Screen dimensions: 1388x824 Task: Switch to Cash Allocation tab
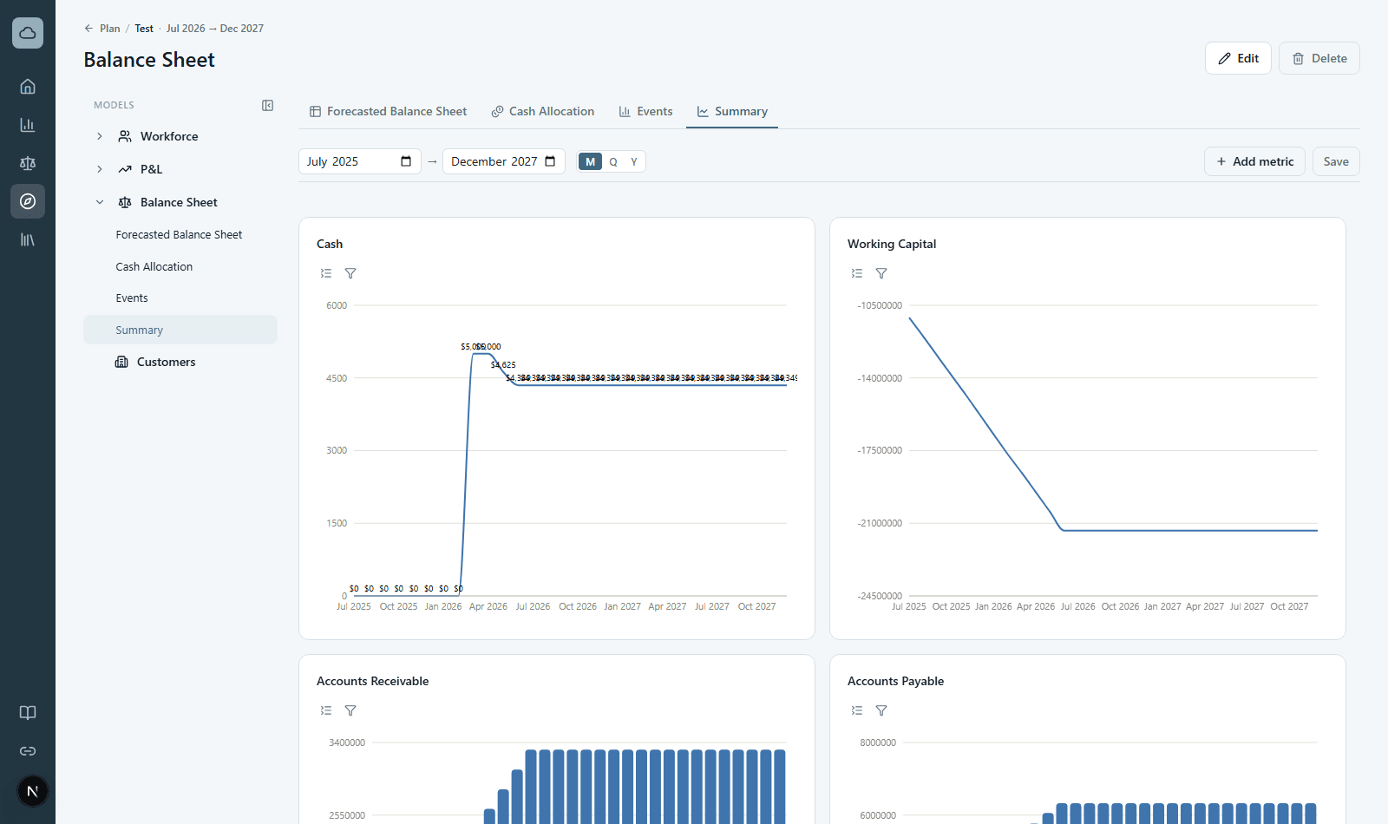(543, 112)
